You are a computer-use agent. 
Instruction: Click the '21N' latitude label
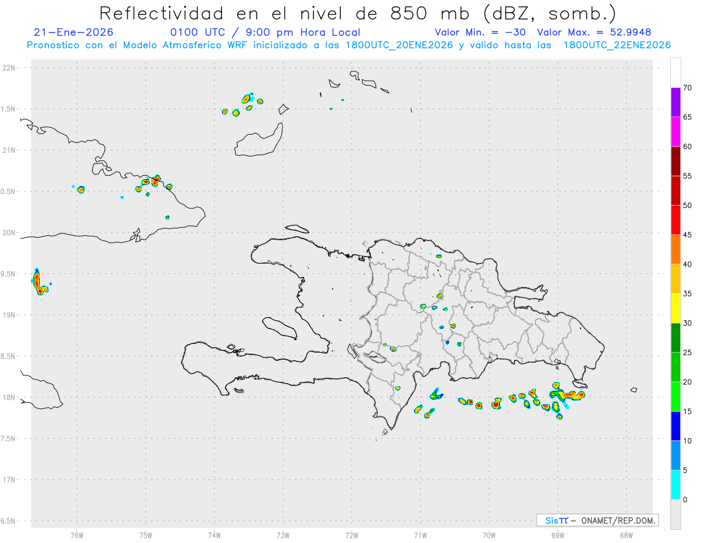click(10, 150)
